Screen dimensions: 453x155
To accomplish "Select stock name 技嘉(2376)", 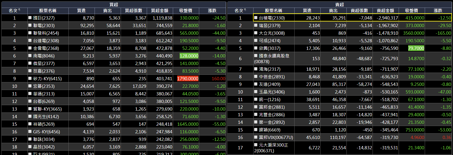I will point(44,71).
